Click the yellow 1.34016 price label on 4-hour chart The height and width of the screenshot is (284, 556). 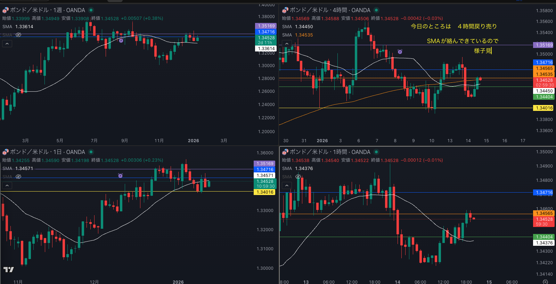(543, 108)
